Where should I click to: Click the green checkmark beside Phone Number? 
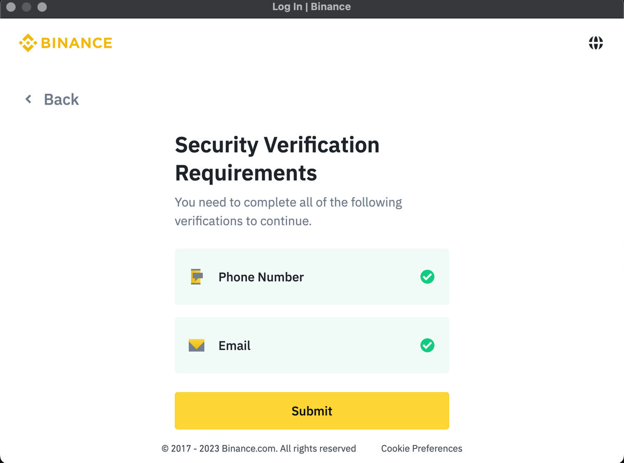coord(427,277)
